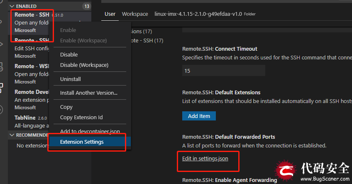Click the greyed-out Enable (Workspace) entry
Image resolution: width=352 pixels, height=184 pixels.
83,40
